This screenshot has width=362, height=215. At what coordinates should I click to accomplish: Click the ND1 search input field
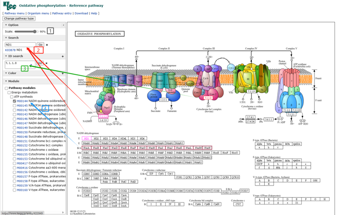click(x=20, y=45)
